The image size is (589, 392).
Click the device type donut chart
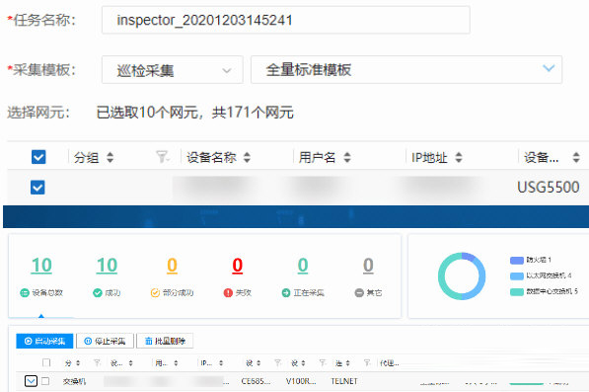pyautogui.click(x=462, y=276)
